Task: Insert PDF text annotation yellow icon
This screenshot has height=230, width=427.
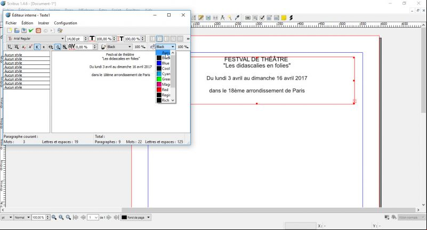Action: (x=284, y=18)
